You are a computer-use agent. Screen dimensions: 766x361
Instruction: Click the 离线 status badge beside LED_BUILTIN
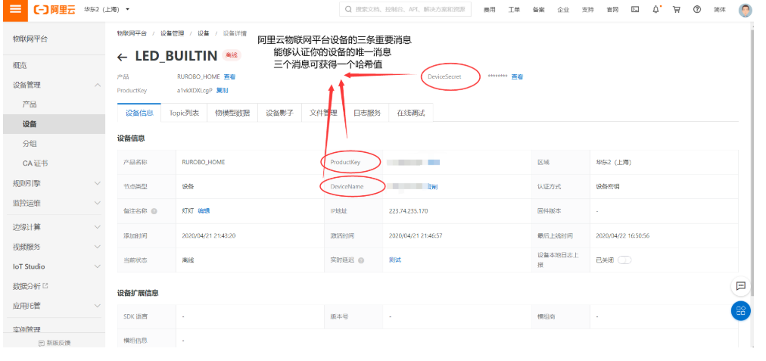click(232, 55)
